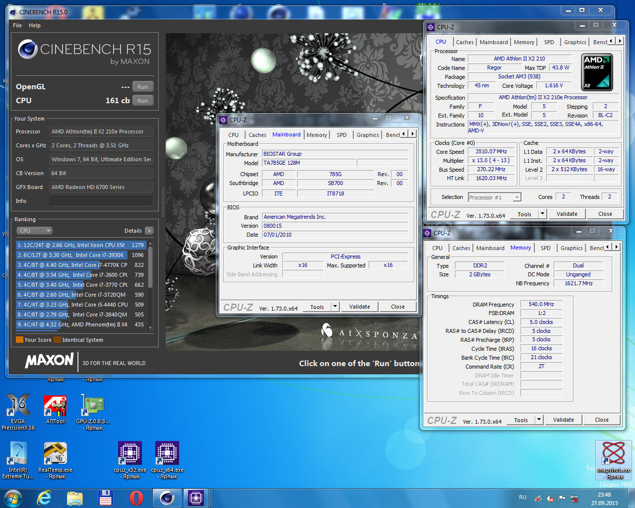Open Memory tab in the top CPU-Z window
Screen dimensions: 635x508
pos(524,42)
